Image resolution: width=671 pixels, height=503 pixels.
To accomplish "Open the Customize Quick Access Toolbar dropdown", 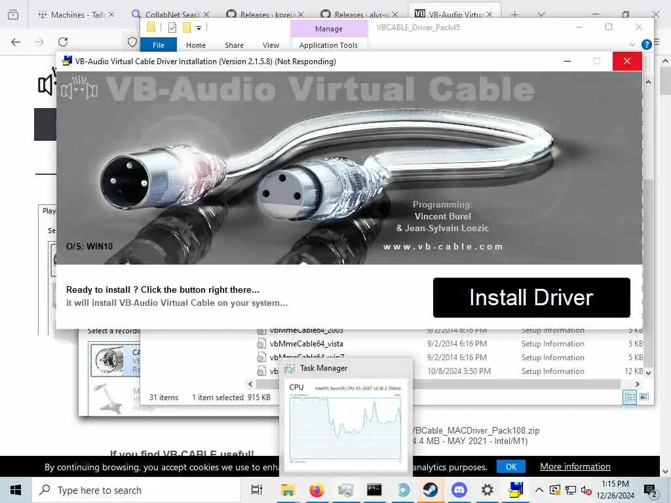I will coord(199,28).
